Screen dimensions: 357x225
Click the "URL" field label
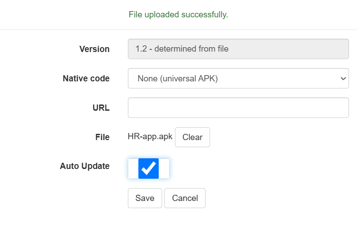(101, 108)
